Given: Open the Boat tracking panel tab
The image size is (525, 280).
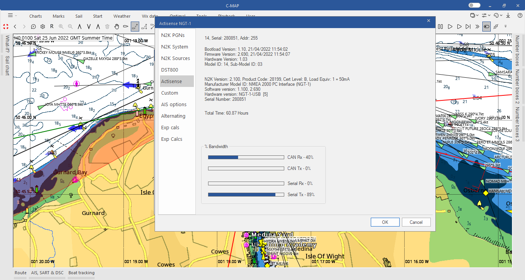Looking at the screenshot, I should pyautogui.click(x=81, y=273).
